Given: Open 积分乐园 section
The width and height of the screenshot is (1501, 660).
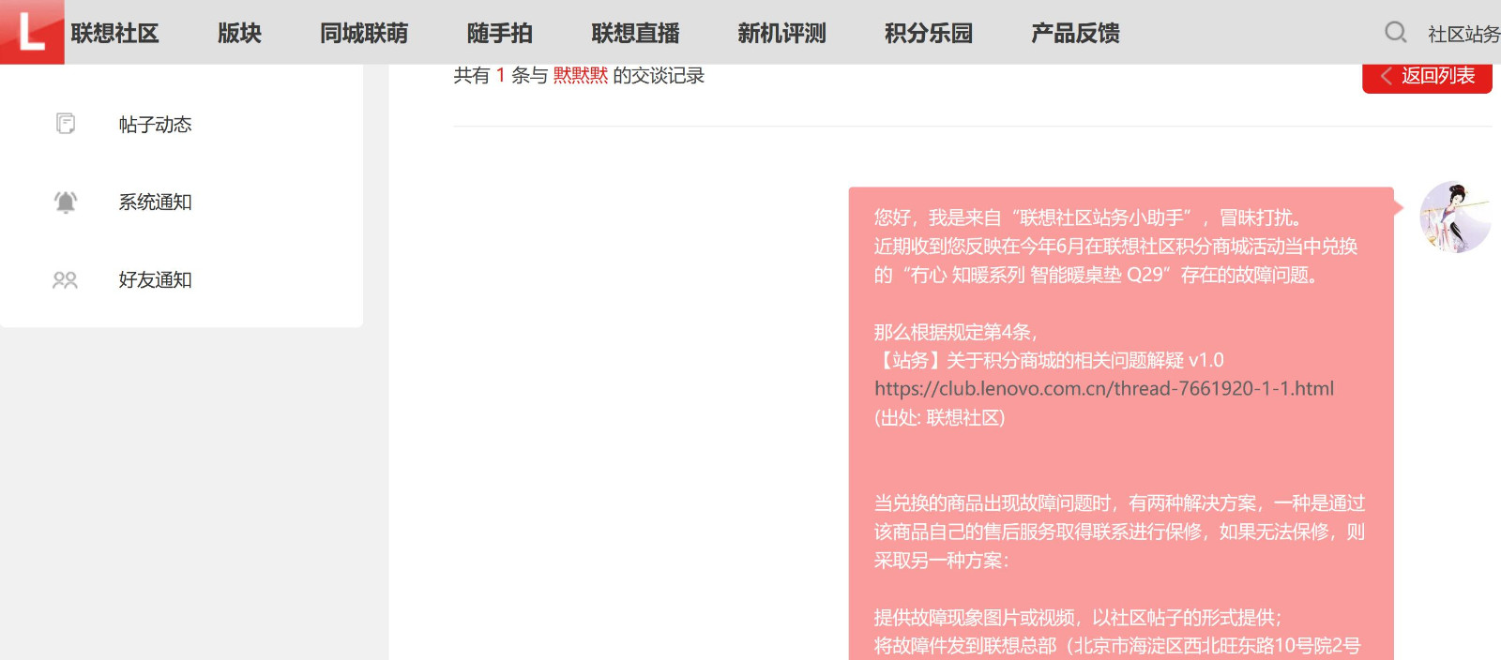Looking at the screenshot, I should click(x=929, y=33).
